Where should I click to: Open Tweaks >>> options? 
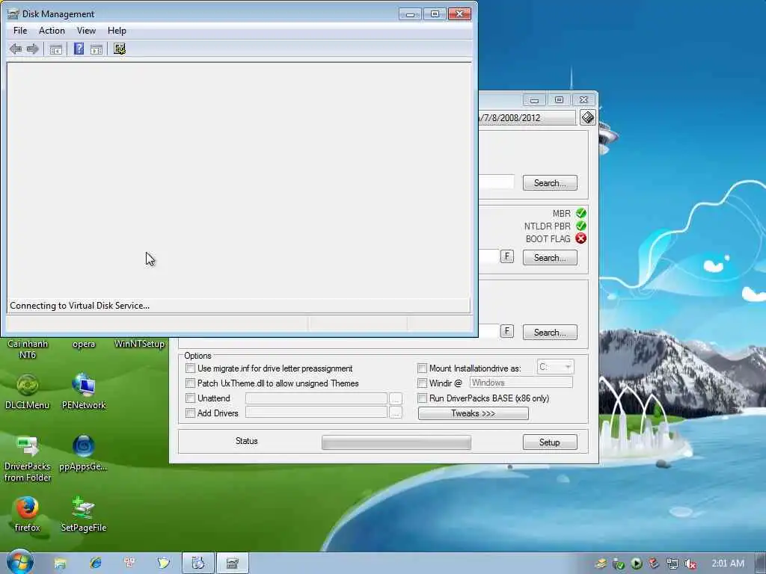click(x=473, y=413)
